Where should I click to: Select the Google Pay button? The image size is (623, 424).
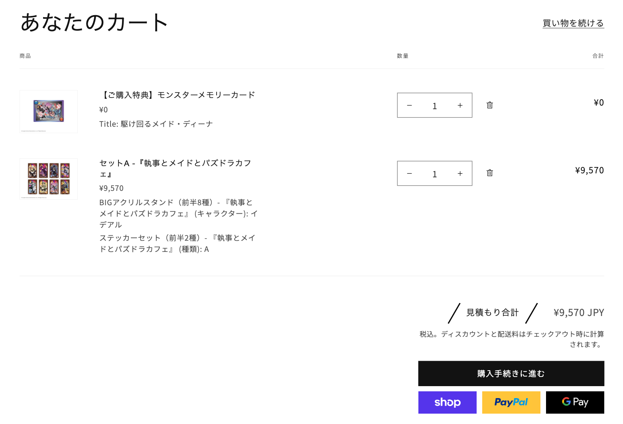[575, 402]
